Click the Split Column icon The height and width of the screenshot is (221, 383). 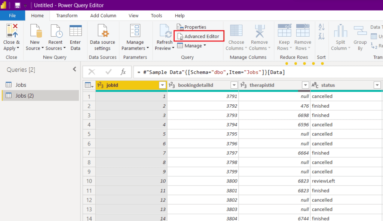click(x=340, y=31)
